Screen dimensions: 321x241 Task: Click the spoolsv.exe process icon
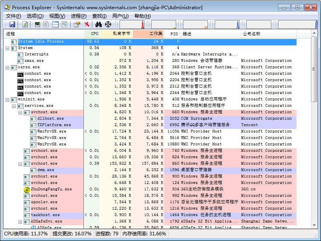[27, 202]
